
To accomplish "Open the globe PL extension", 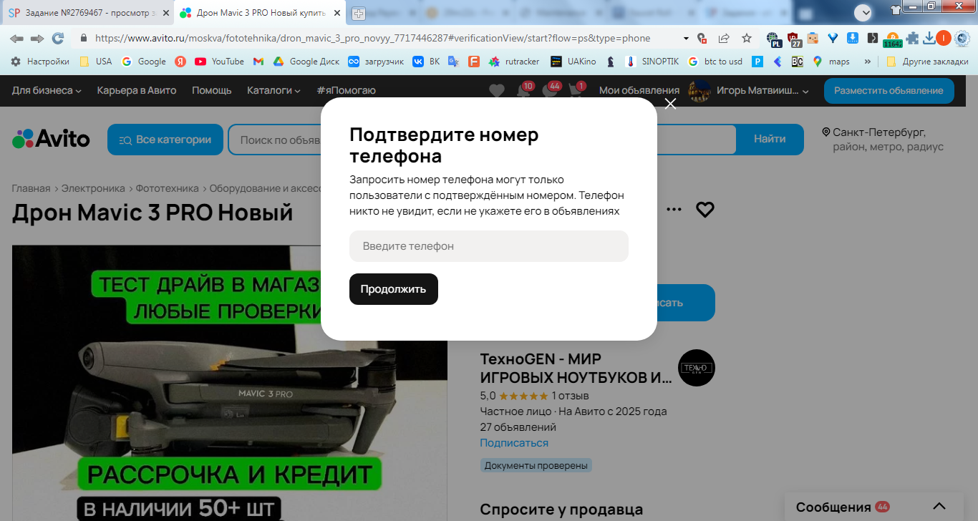I will click(x=773, y=39).
